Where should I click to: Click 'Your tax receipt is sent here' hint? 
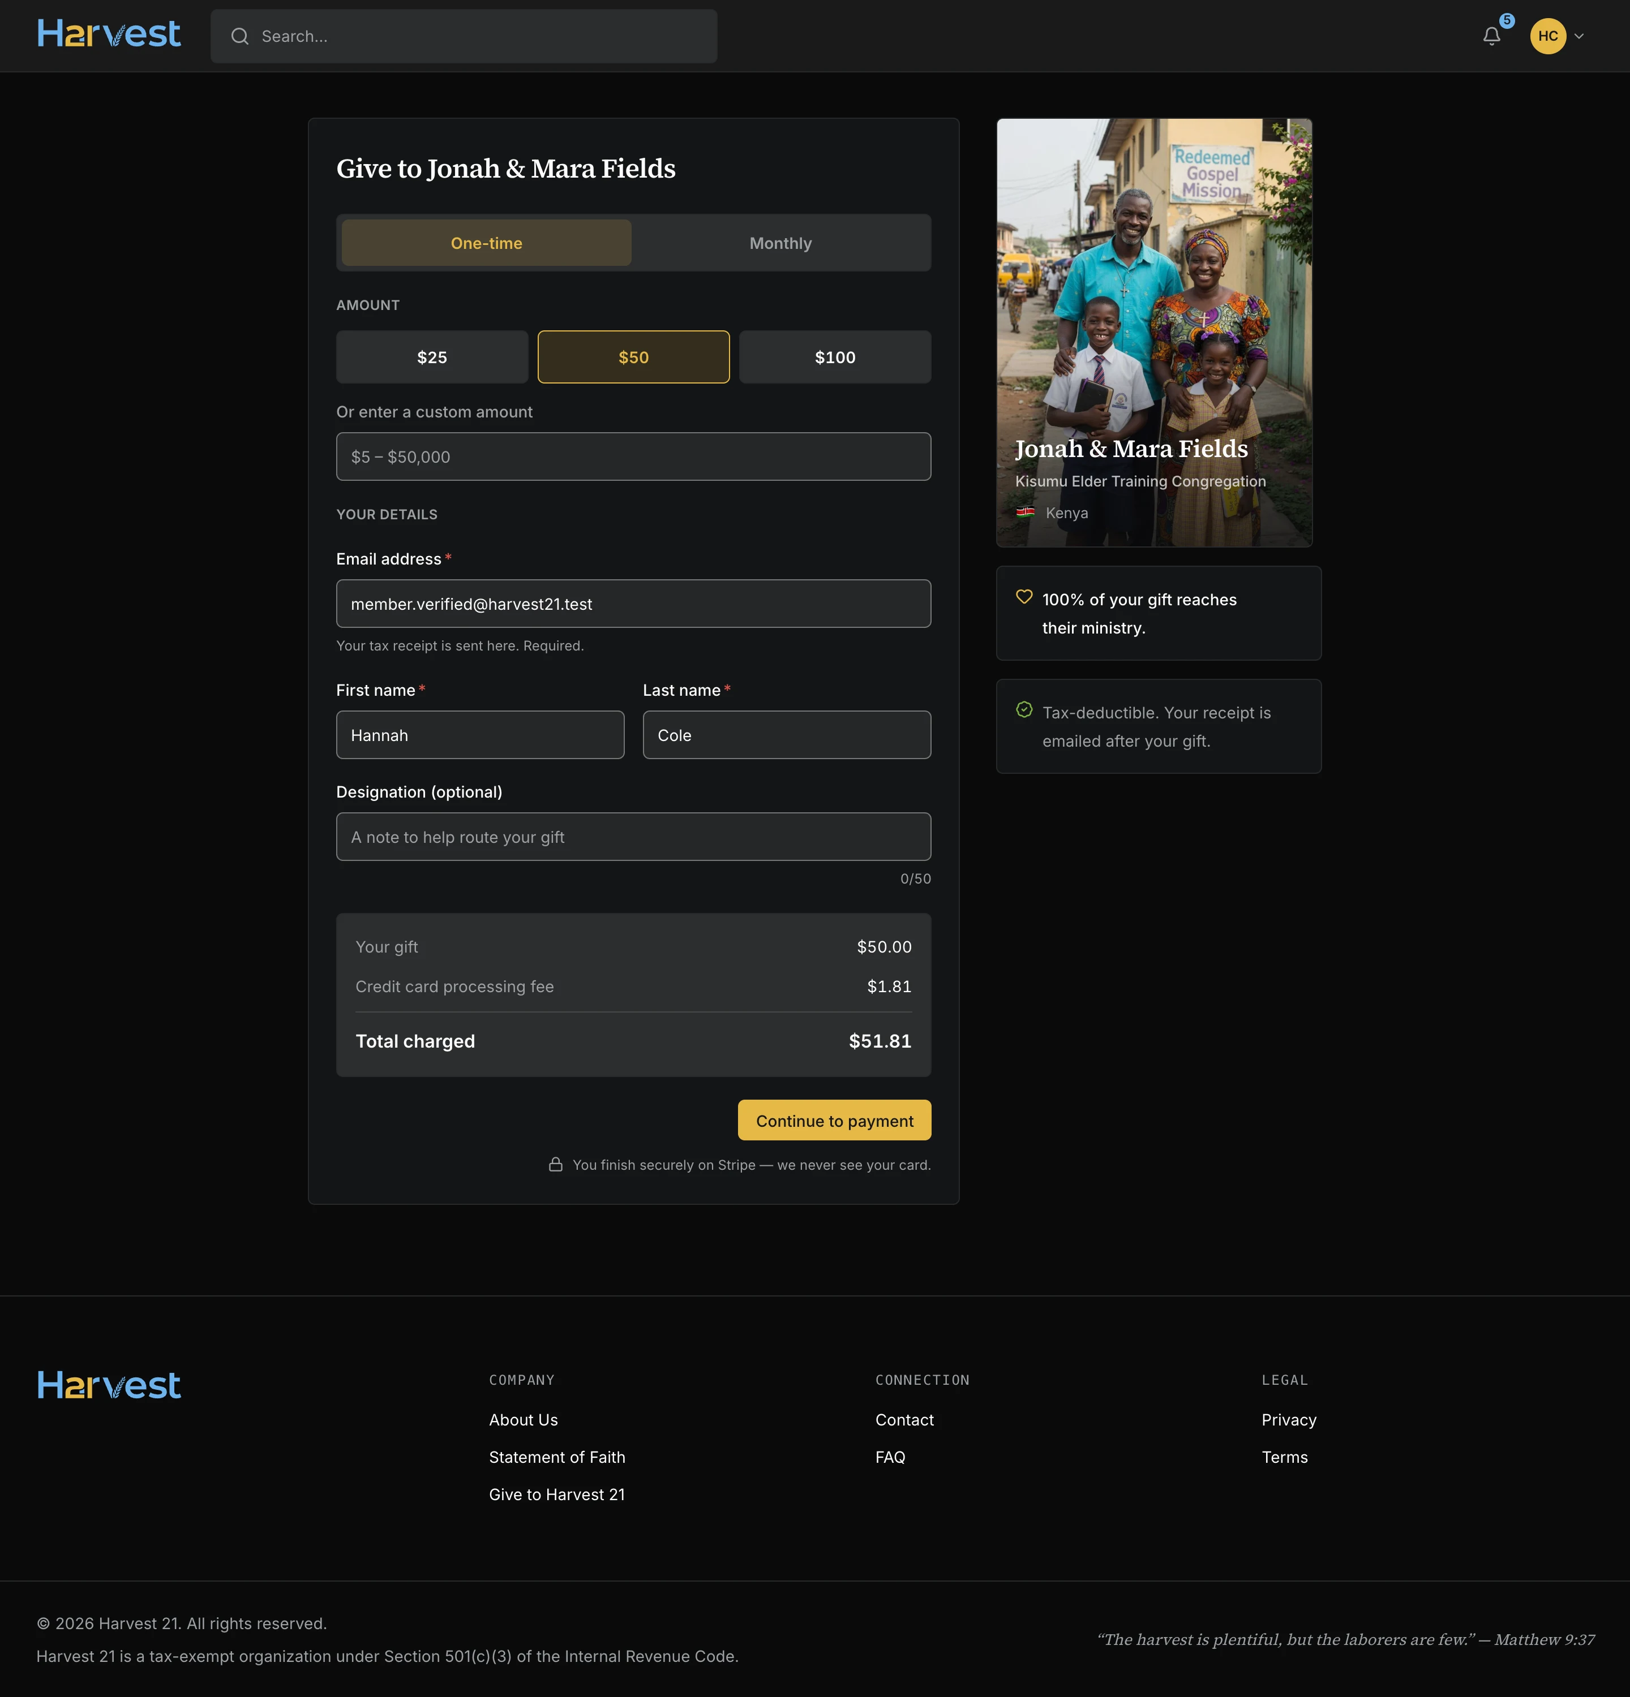click(x=460, y=646)
